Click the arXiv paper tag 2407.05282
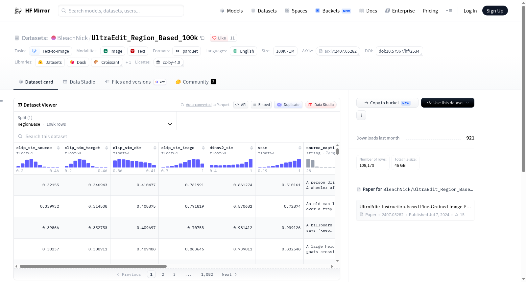Screen dimensions: 526x282 [338, 51]
